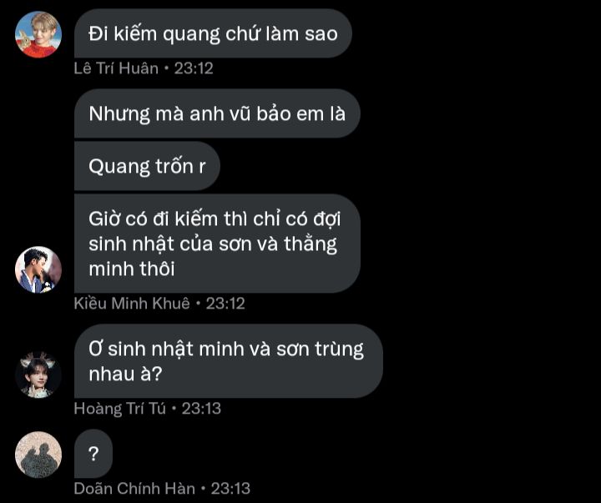Click the sender name Hoàng Trí Tú
The image size is (601, 503).
119,409
